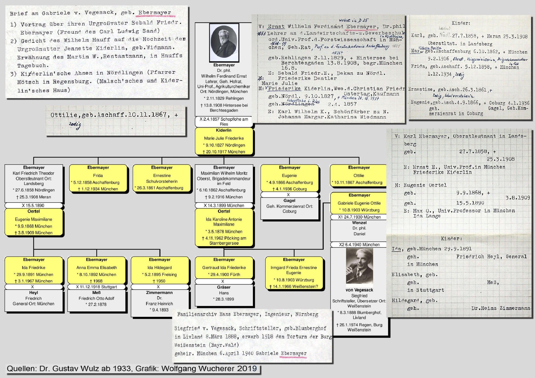Click portrait photo of Ernst Ebermayer
This screenshot has height=378, width=535.
coord(224,43)
